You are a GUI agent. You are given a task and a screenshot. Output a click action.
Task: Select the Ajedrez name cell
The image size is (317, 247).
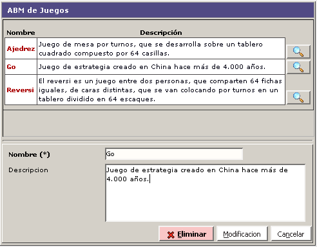click(x=21, y=48)
